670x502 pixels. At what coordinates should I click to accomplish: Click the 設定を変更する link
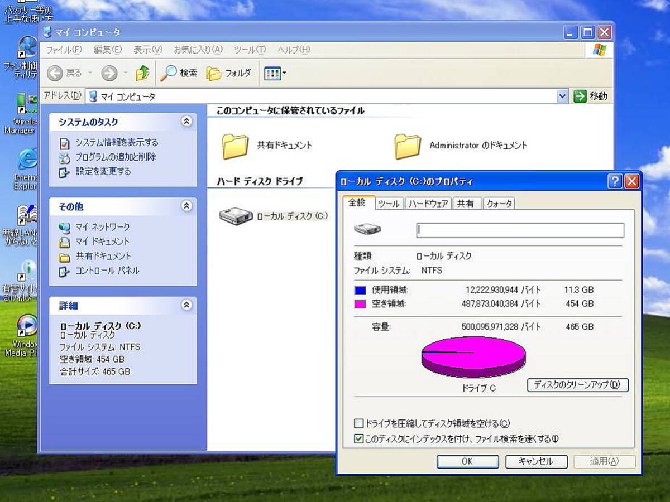tap(103, 172)
